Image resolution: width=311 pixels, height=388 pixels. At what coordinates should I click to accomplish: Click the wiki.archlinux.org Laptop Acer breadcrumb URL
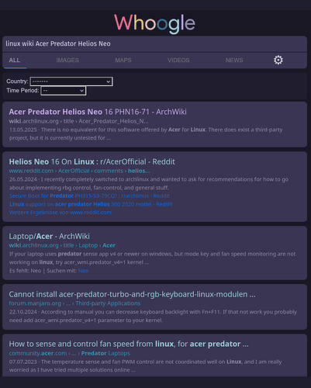(x=62, y=245)
